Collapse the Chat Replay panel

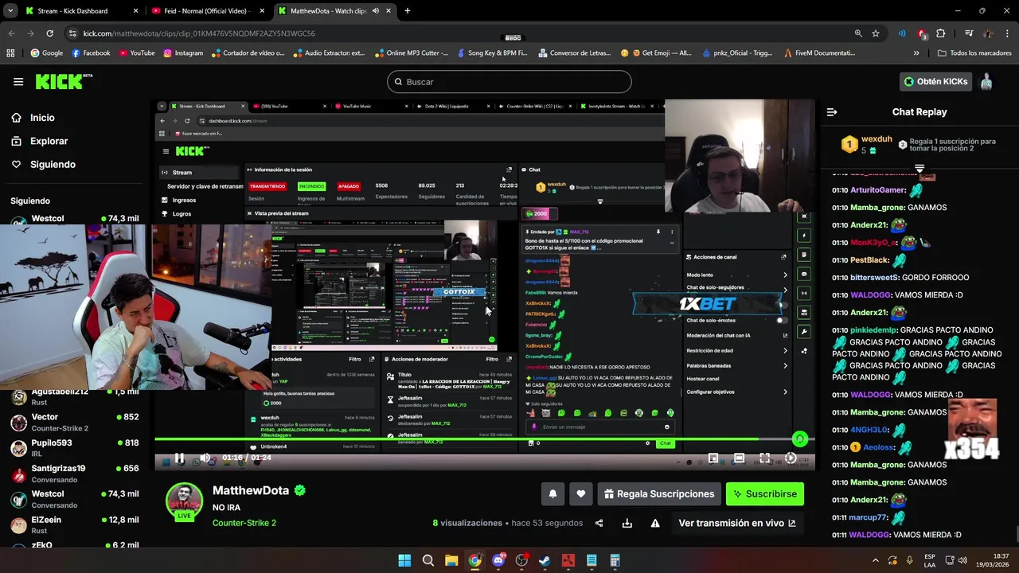coord(832,112)
